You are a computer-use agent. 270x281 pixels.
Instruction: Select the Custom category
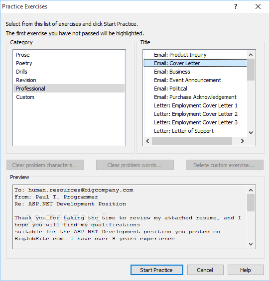69,97
